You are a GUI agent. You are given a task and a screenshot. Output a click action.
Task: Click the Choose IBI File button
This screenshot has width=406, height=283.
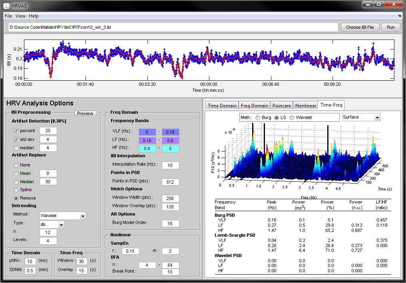360,27
